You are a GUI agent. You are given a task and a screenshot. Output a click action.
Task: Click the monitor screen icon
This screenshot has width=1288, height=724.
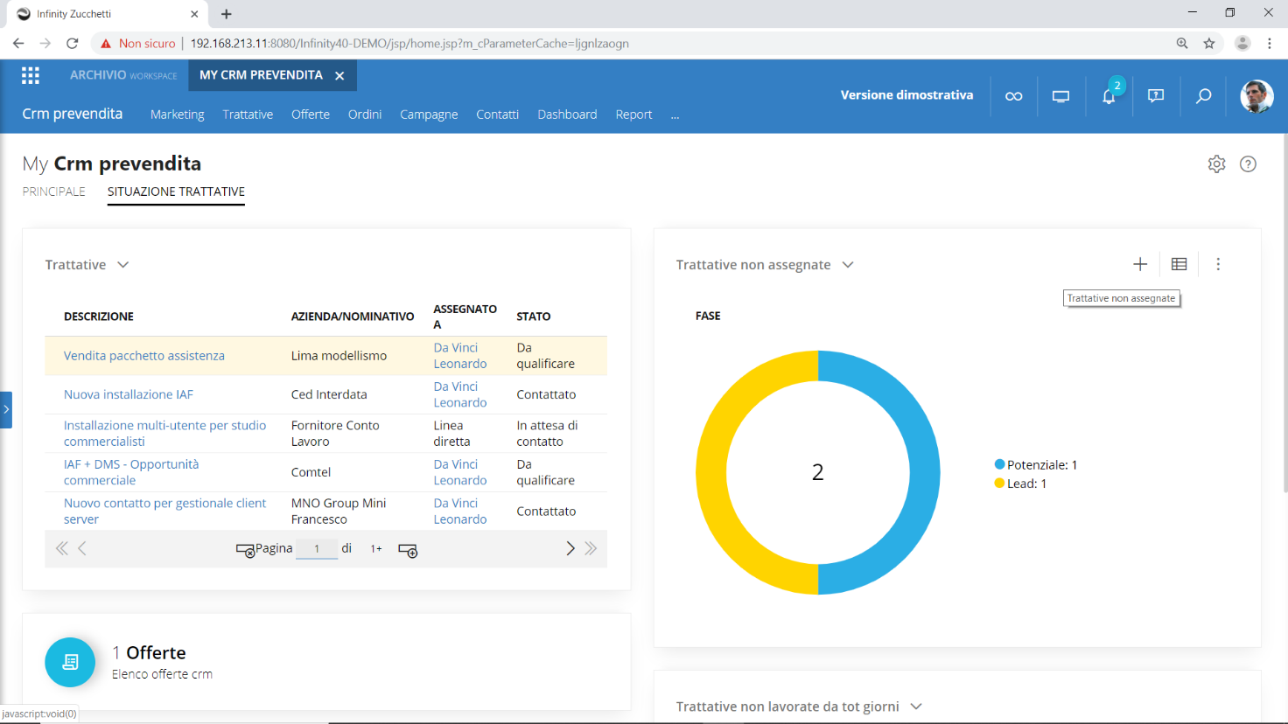click(1060, 96)
